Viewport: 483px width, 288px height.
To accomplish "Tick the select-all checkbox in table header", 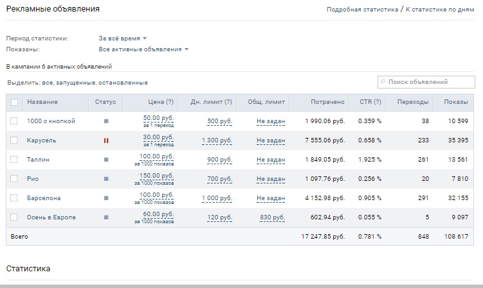I will (15, 102).
